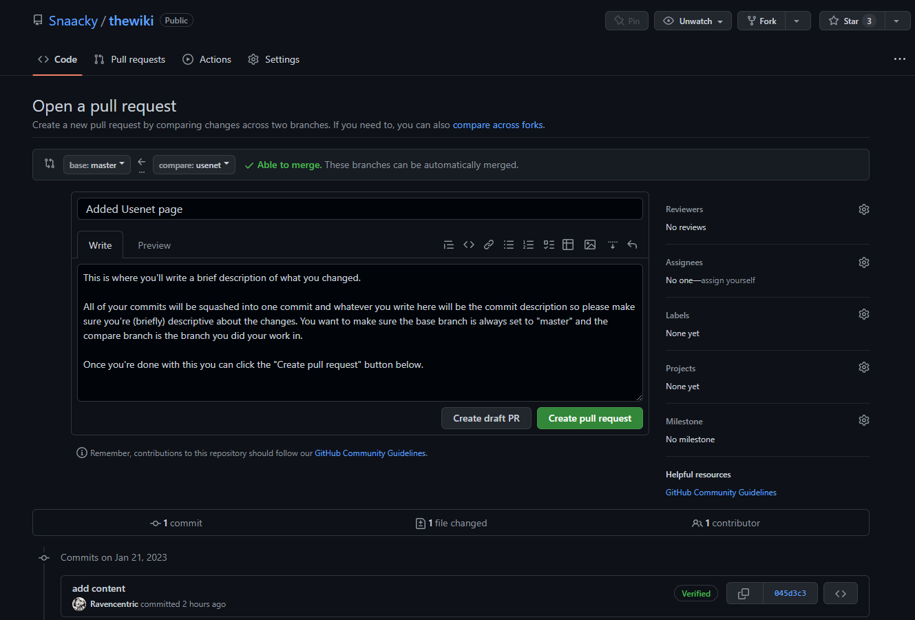The image size is (915, 620).
Task: Copy the commit SHA 045d3c3
Action: tap(744, 593)
